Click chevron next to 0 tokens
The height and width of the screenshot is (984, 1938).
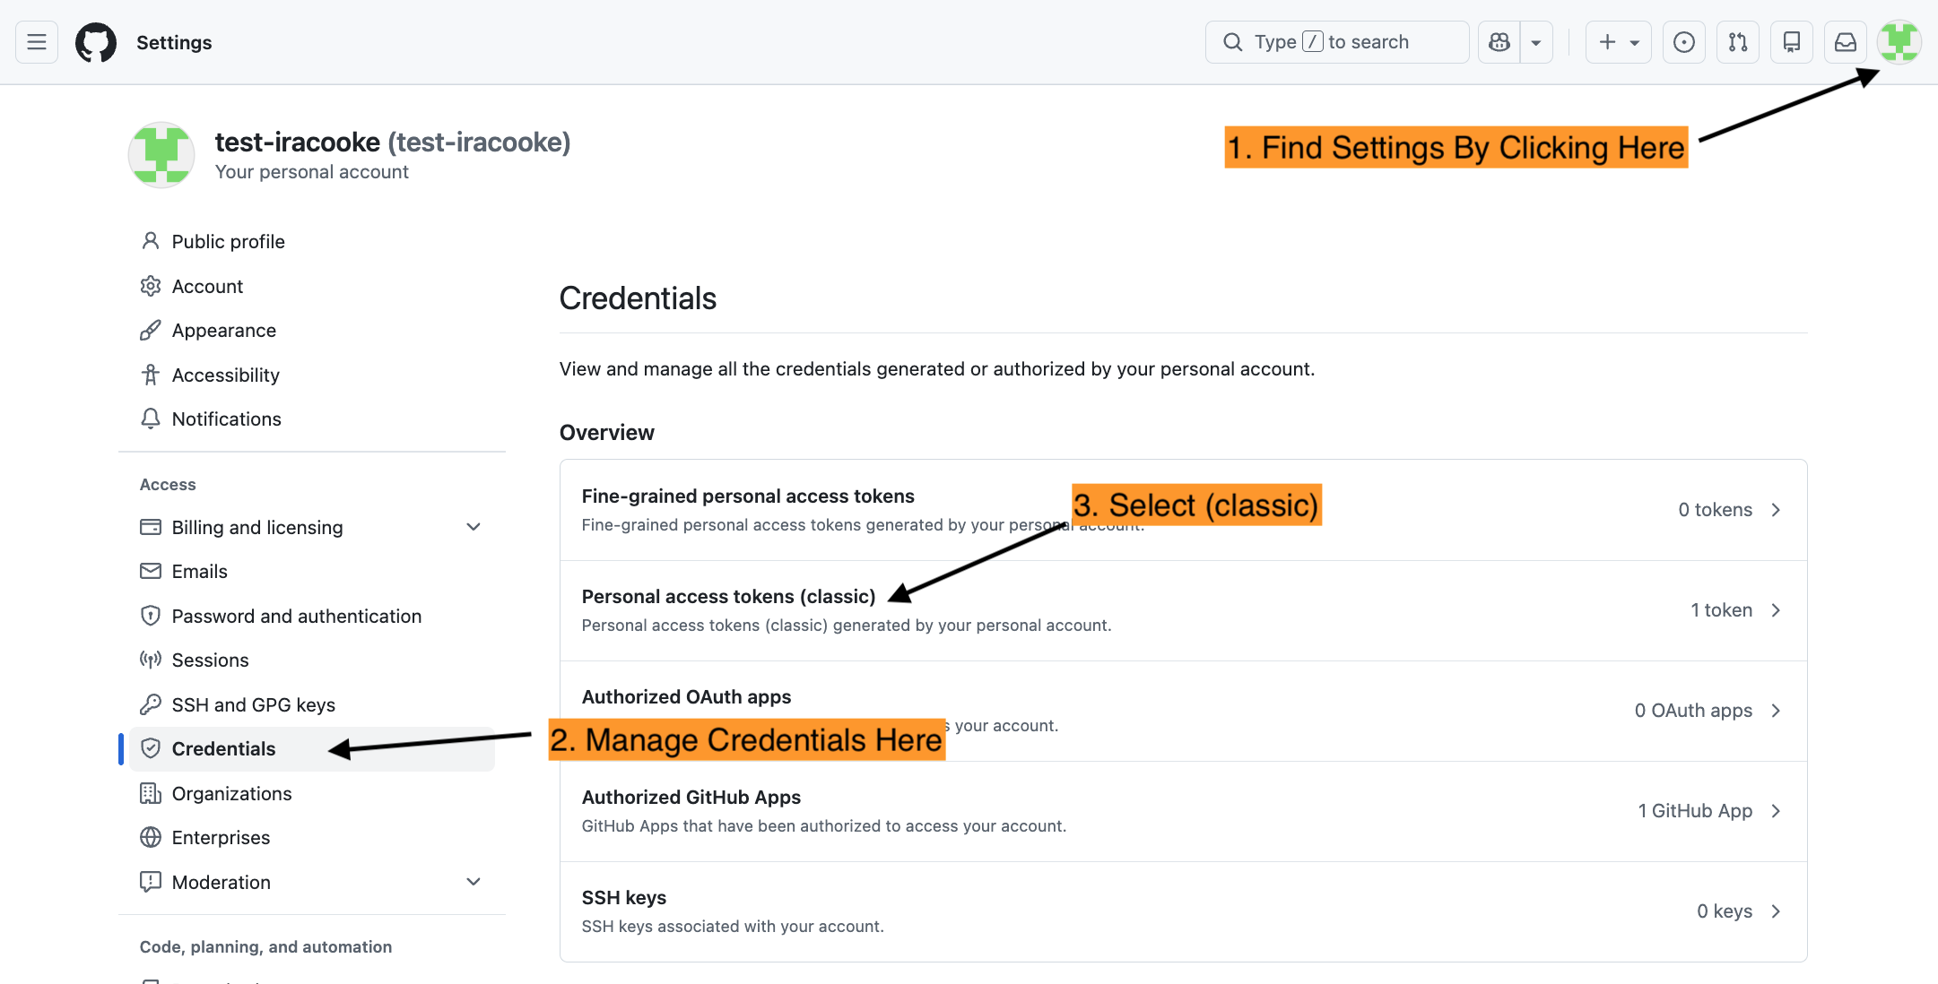[x=1776, y=510]
